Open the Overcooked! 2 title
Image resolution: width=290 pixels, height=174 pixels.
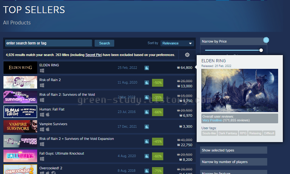(x=51, y=168)
